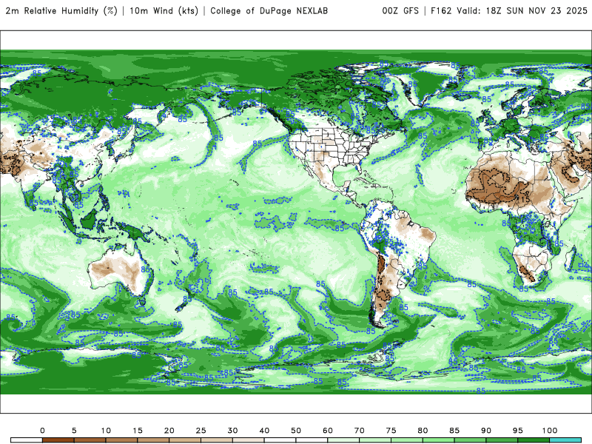592x444 pixels.
Task: Click the colorbar label "60"
Action: [x=328, y=431]
